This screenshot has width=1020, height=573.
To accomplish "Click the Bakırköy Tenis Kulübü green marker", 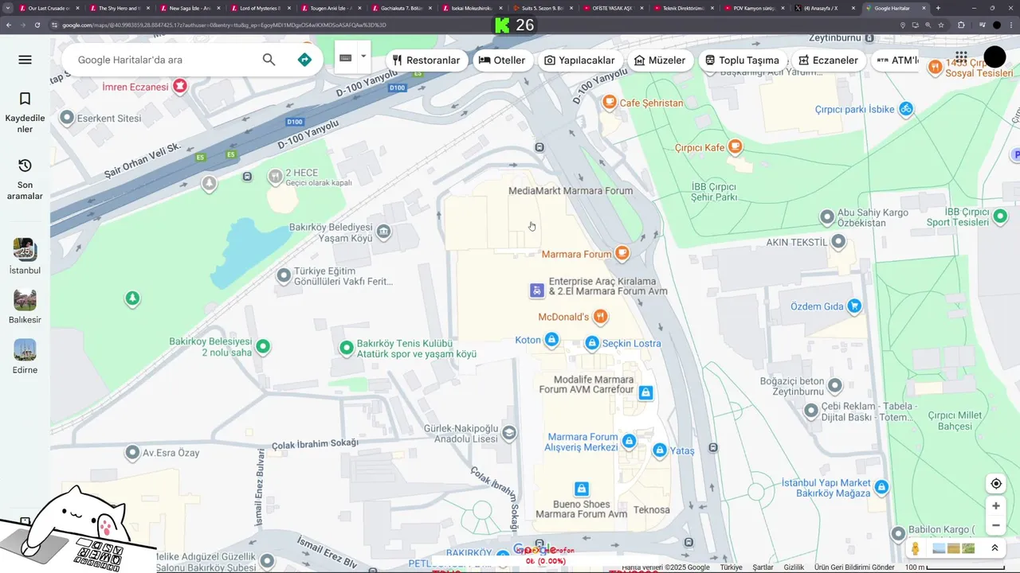I will [x=347, y=348].
